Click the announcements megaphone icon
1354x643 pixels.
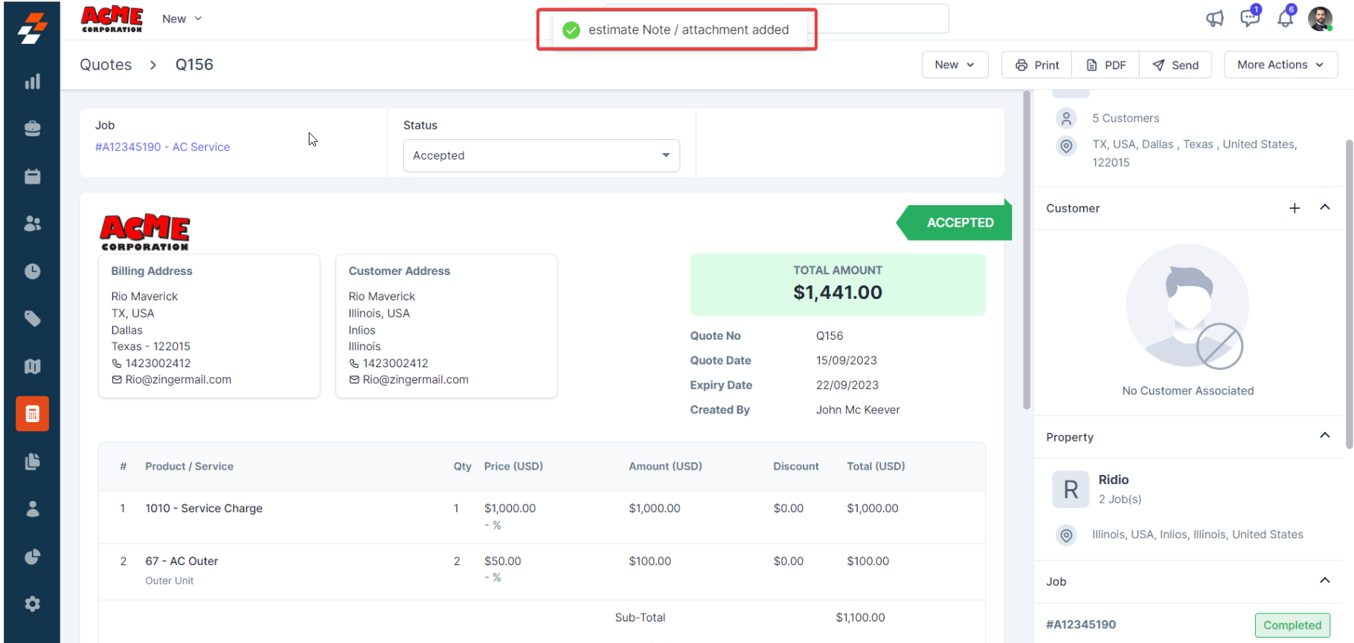coord(1214,19)
